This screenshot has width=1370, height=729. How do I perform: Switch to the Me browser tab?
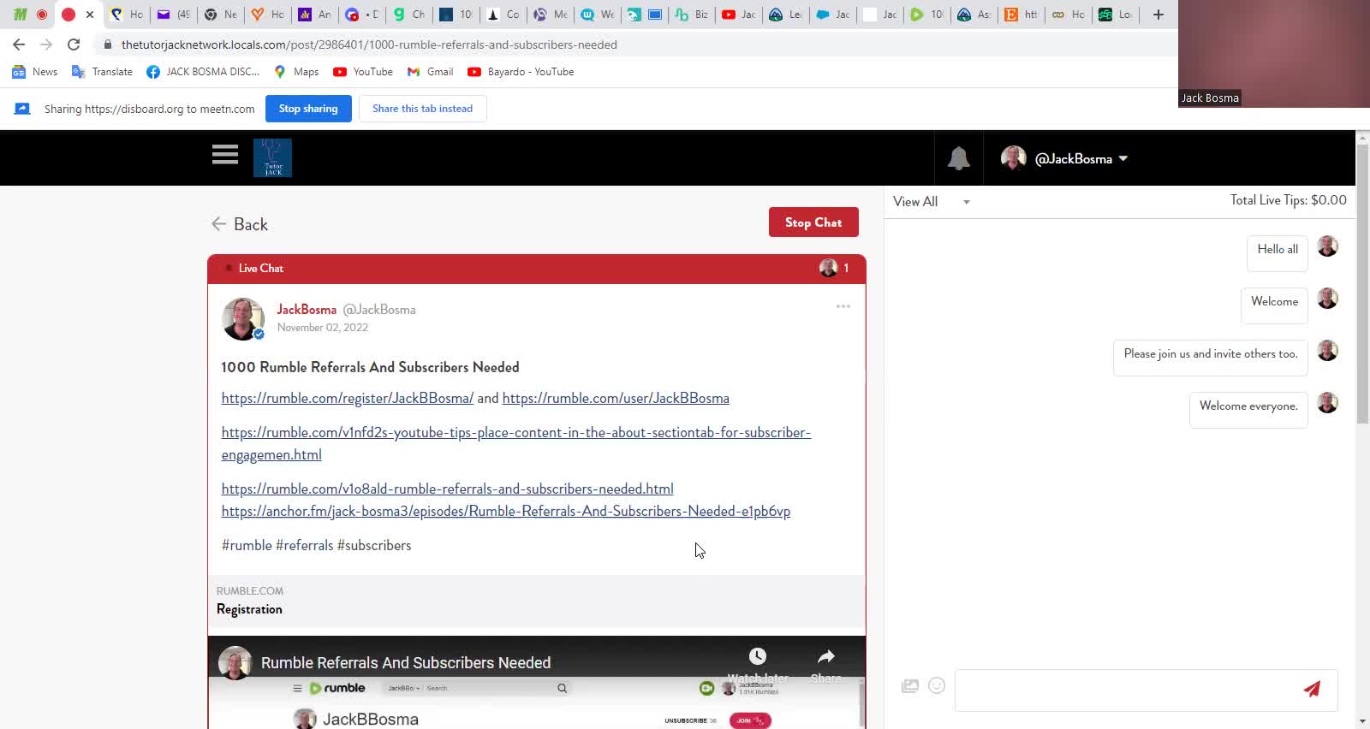point(551,15)
